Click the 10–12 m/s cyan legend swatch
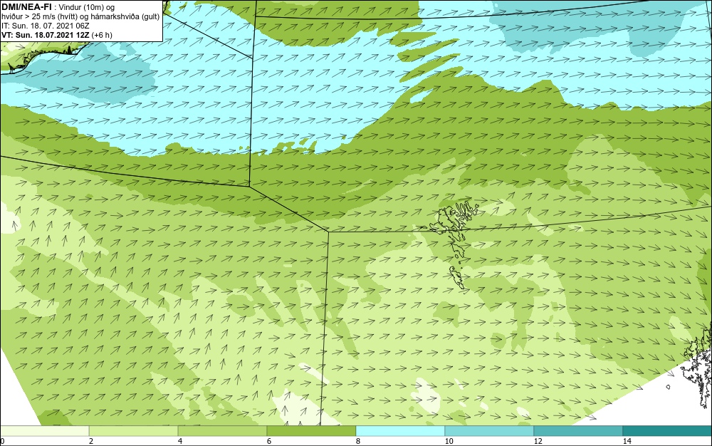The image size is (712, 446). [489, 431]
